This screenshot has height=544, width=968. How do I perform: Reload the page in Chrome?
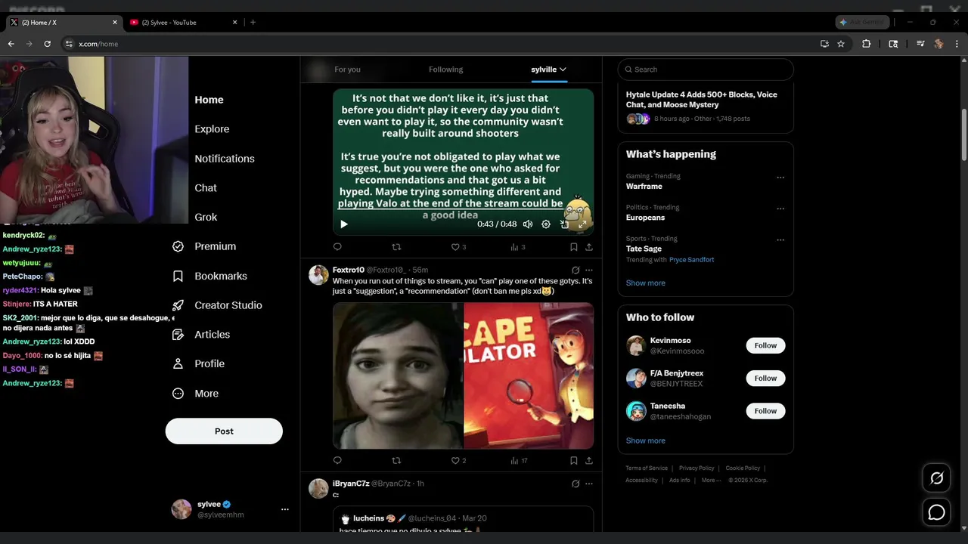click(47, 44)
